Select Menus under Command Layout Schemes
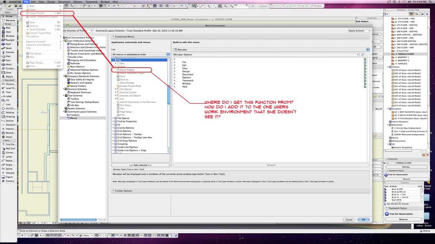This screenshot has width=435, height=244. pyautogui.click(x=73, y=118)
